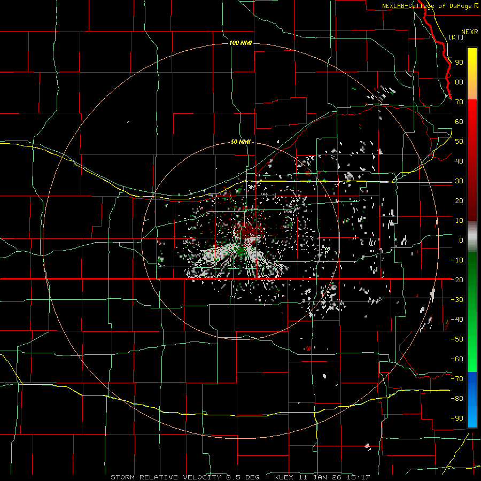This screenshot has width=481, height=481.
Task: Select the 100 NMI range ring label
Action: 241,43
